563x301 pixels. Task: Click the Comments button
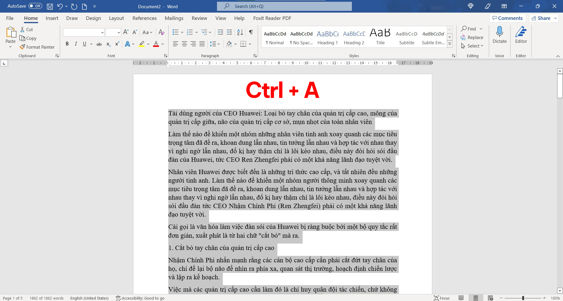[x=508, y=18]
